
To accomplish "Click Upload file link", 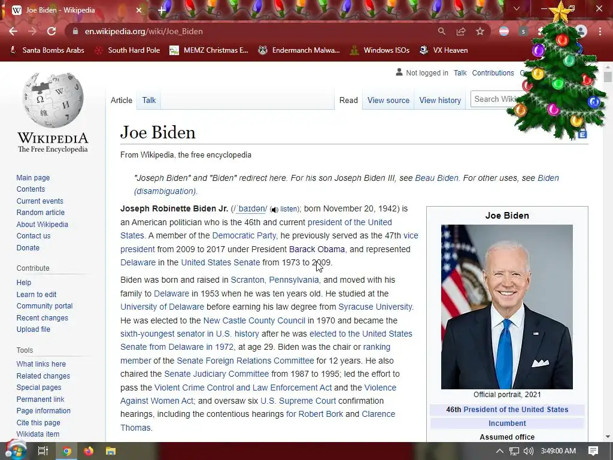I will pos(34,329).
